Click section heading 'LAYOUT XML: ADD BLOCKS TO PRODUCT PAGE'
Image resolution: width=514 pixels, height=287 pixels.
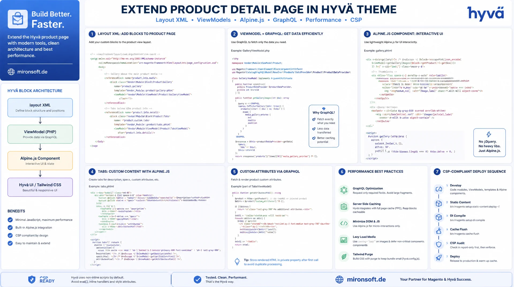click(x=137, y=34)
